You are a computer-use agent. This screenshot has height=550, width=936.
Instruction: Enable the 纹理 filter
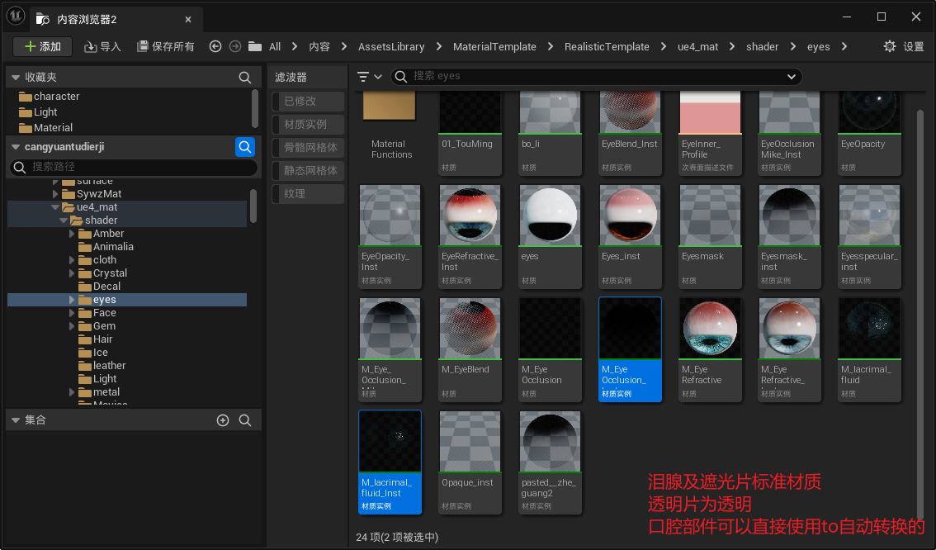pos(306,194)
